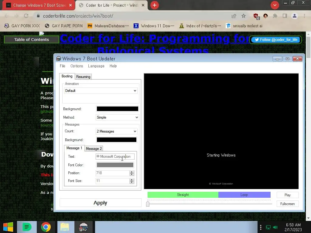
Task: Click the Play button
Action: pos(287,195)
